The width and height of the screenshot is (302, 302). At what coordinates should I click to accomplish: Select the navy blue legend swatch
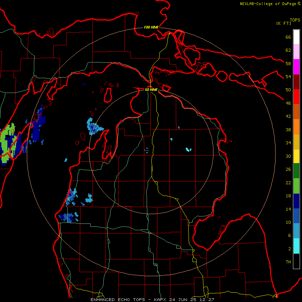pyautogui.click(x=296, y=201)
